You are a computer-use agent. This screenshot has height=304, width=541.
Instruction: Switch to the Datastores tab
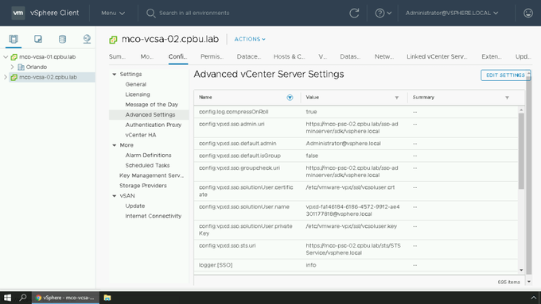350,56
